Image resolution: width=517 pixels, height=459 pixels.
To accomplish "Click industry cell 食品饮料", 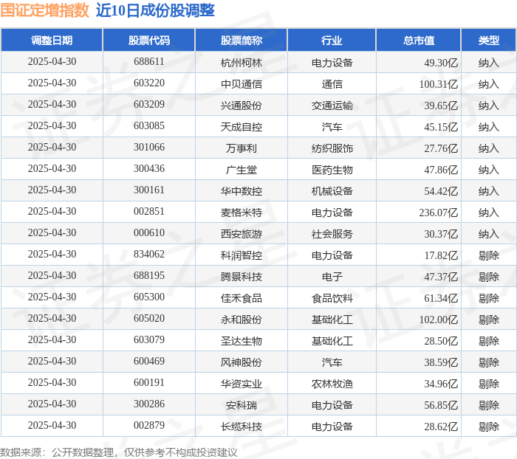I will point(332,298).
